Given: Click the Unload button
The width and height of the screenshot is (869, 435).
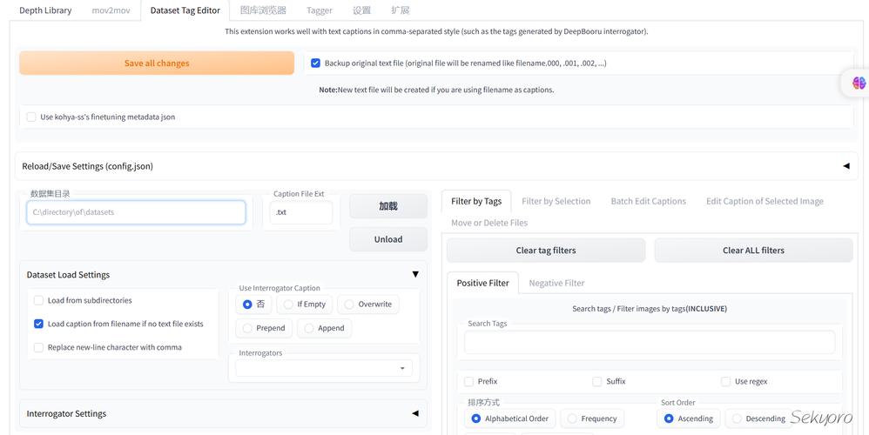Looking at the screenshot, I should point(388,239).
